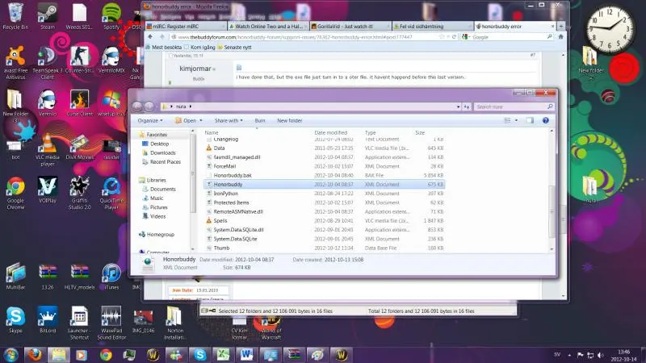Switch to GorillaVid - Just watch it tab
The height and width of the screenshot is (363, 646).
(350, 26)
